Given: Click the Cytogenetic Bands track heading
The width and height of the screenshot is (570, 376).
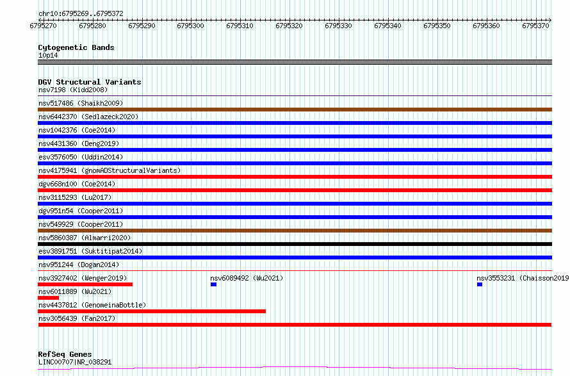Looking at the screenshot, I should (76, 47).
